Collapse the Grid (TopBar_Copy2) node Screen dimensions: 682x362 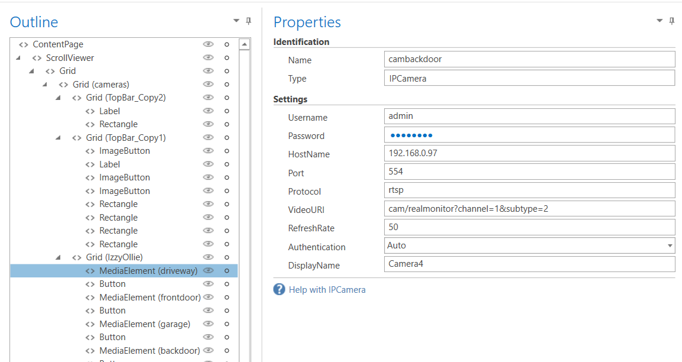[x=58, y=98]
